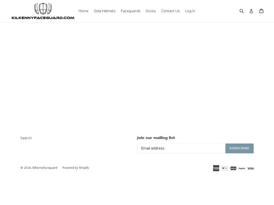Click the Kilkennyfaceguard.com logo

tap(43, 11)
